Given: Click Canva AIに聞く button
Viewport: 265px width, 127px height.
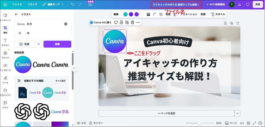Looking at the screenshot, I should tap(100, 22).
